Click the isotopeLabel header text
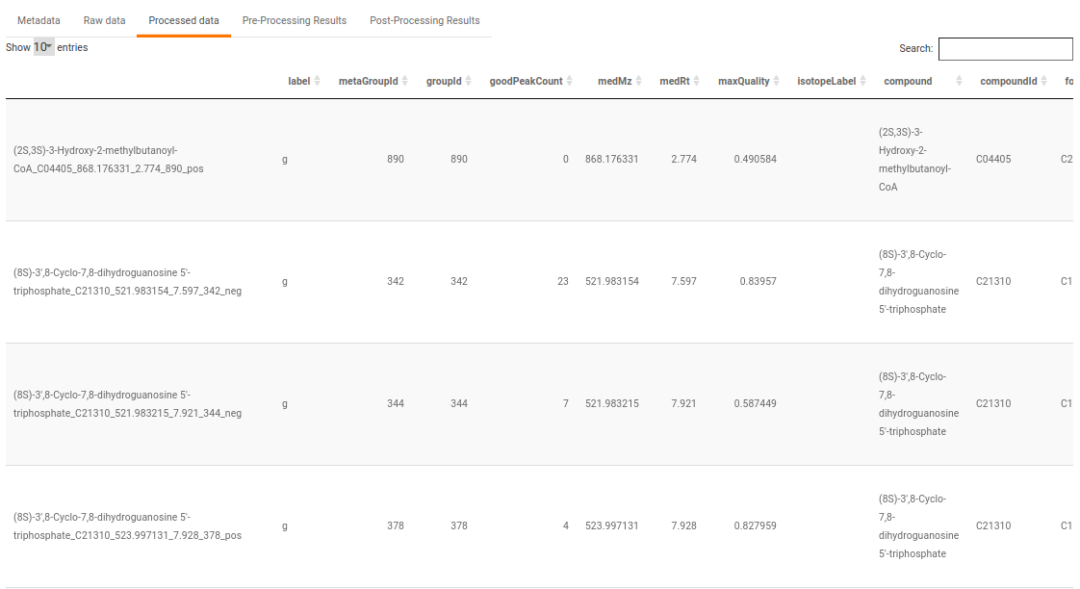This screenshot has height=589, width=1080. [827, 81]
